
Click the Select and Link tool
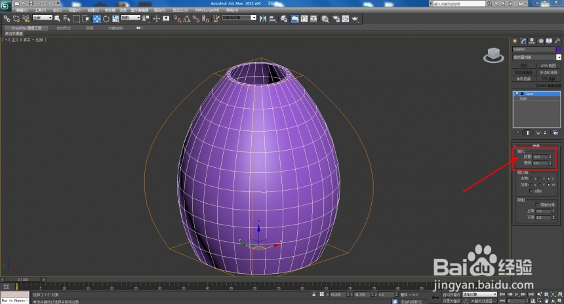(x=7, y=18)
